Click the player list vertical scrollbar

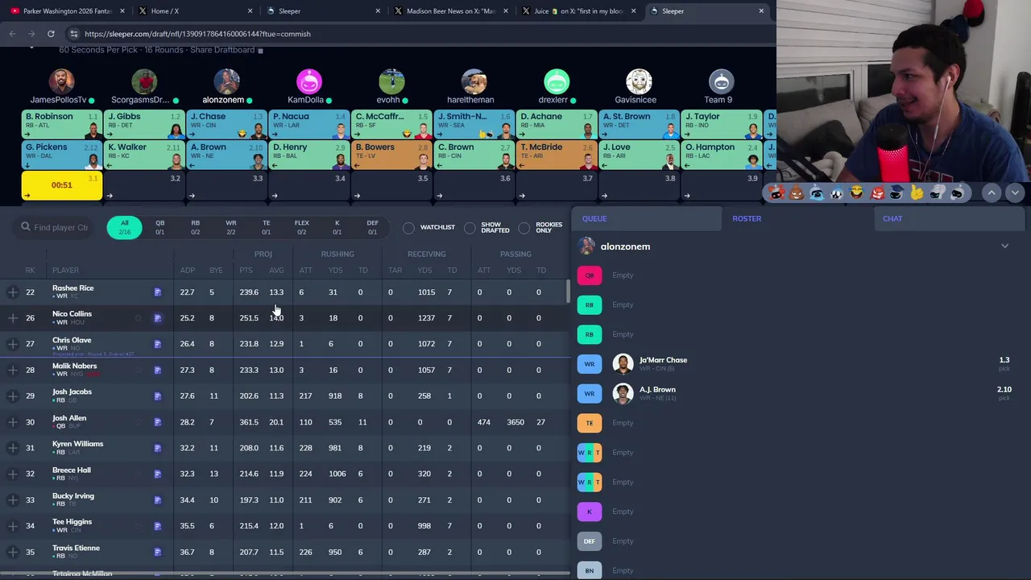click(568, 292)
